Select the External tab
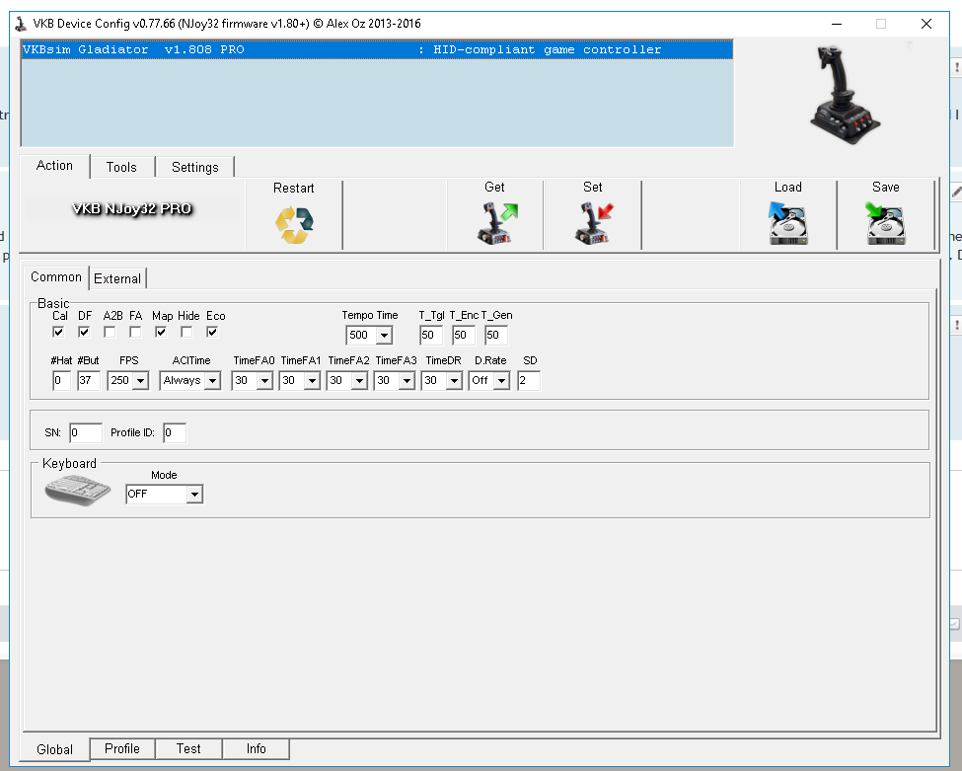962x771 pixels. [x=117, y=278]
